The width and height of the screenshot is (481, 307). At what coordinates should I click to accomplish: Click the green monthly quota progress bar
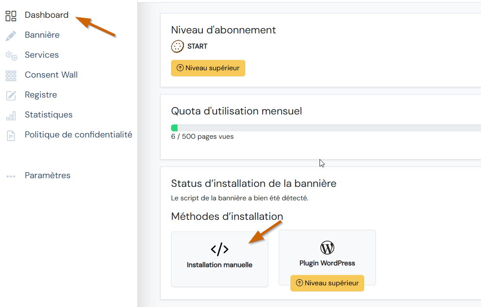175,128
